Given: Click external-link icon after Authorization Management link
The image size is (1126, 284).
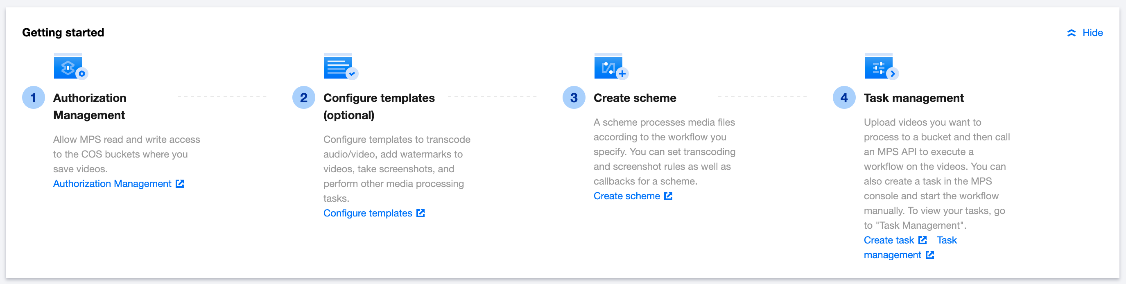Looking at the screenshot, I should pos(180,184).
